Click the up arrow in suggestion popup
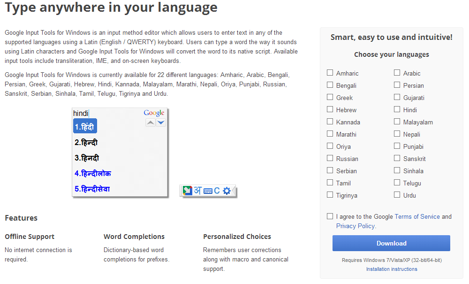The width and height of the screenshot is (469, 284). [151, 123]
